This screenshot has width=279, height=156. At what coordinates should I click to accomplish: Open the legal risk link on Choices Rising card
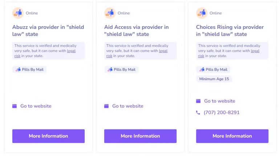pyautogui.click(x=255, y=51)
